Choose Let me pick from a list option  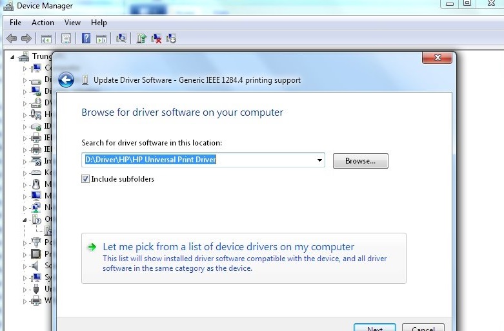[228, 247]
